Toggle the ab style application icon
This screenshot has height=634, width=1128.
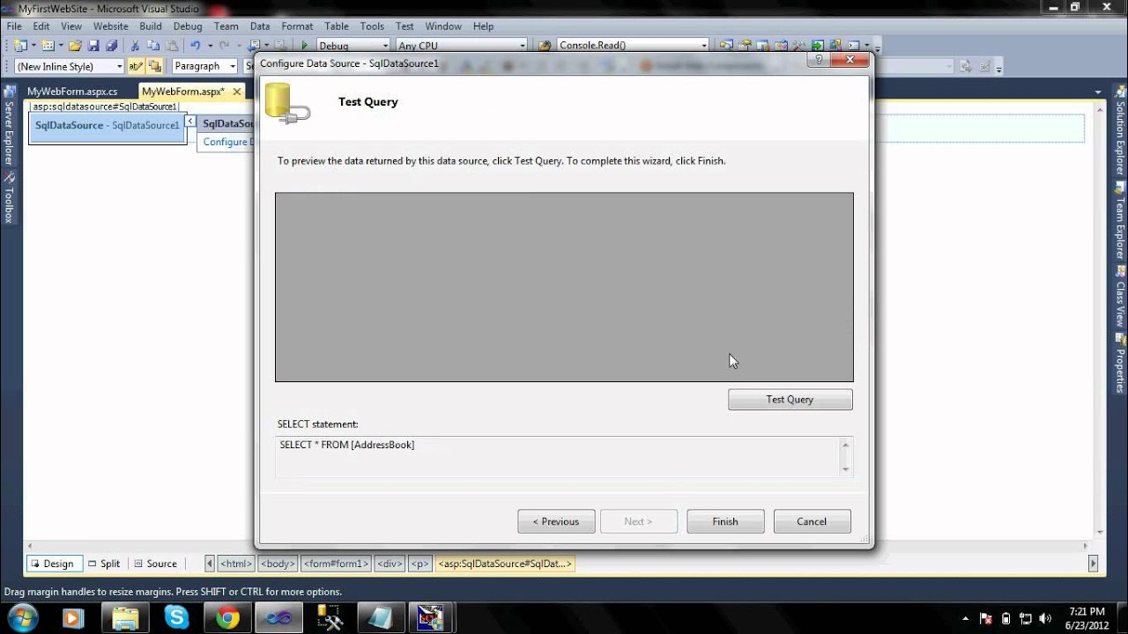pyautogui.click(x=135, y=66)
